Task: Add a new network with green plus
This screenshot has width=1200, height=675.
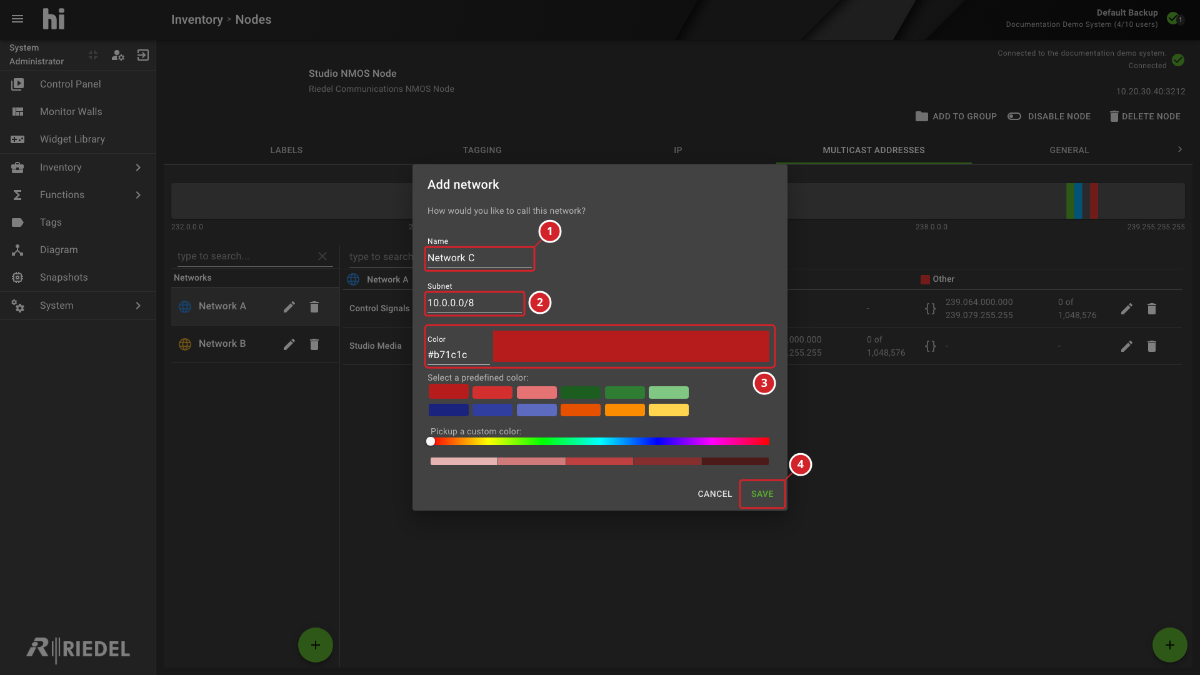Action: coord(316,645)
